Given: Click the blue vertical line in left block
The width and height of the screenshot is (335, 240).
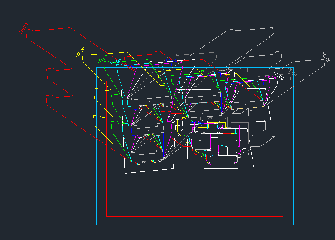Looking at the screenshot, I should [131, 129].
